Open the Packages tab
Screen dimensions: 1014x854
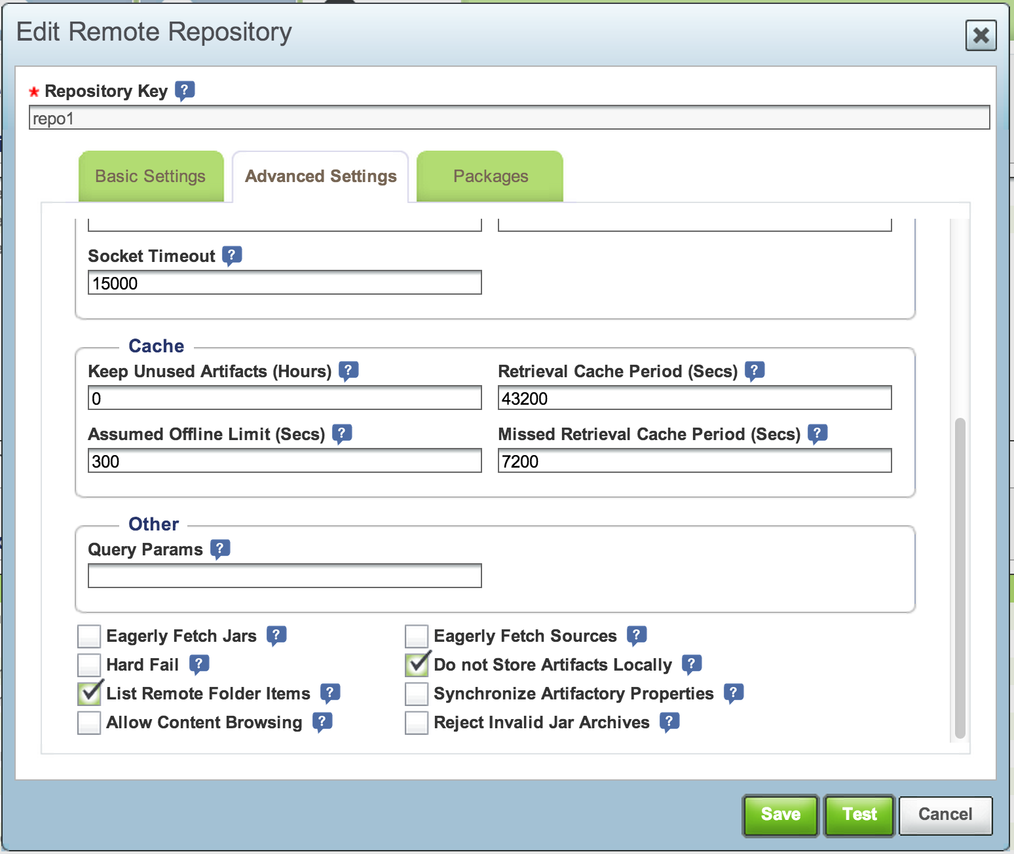[x=490, y=176]
